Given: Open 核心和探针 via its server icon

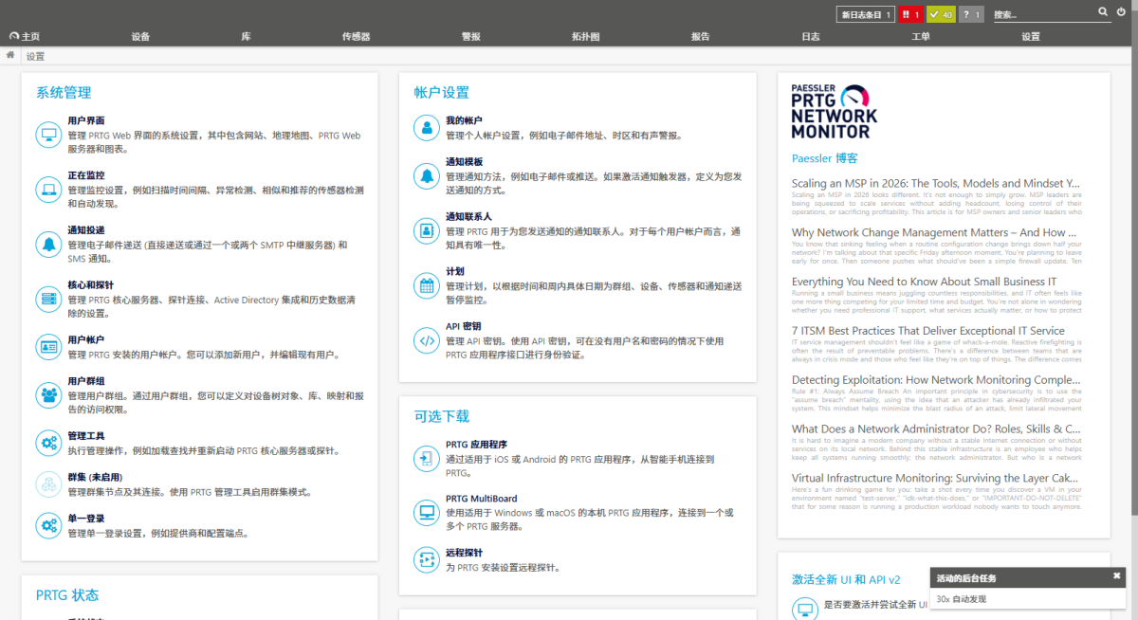Looking at the screenshot, I should tap(48, 299).
